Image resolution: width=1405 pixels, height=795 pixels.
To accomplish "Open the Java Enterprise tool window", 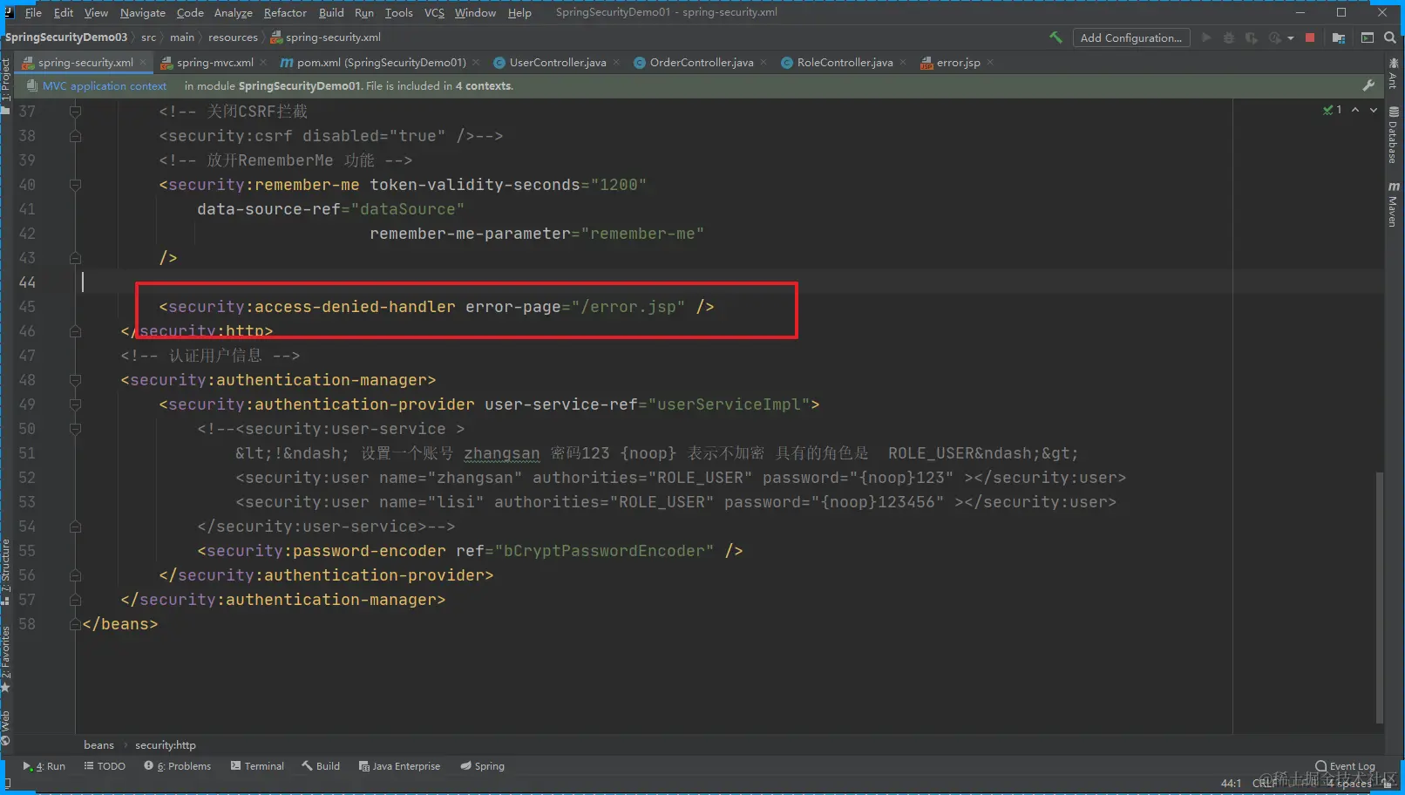I will tap(399, 766).
